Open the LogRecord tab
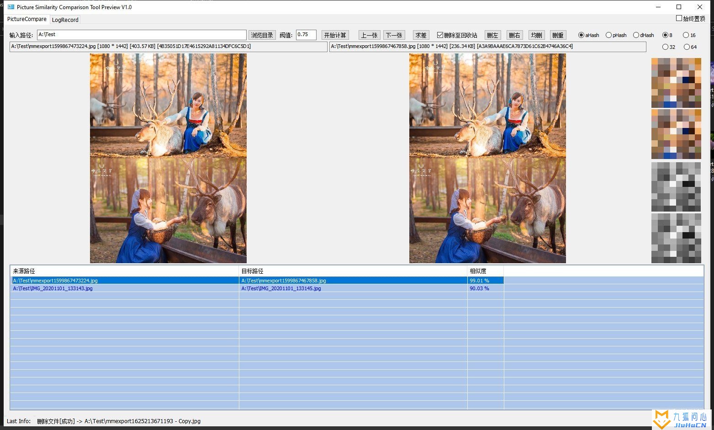The height and width of the screenshot is (430, 714). pyautogui.click(x=65, y=20)
